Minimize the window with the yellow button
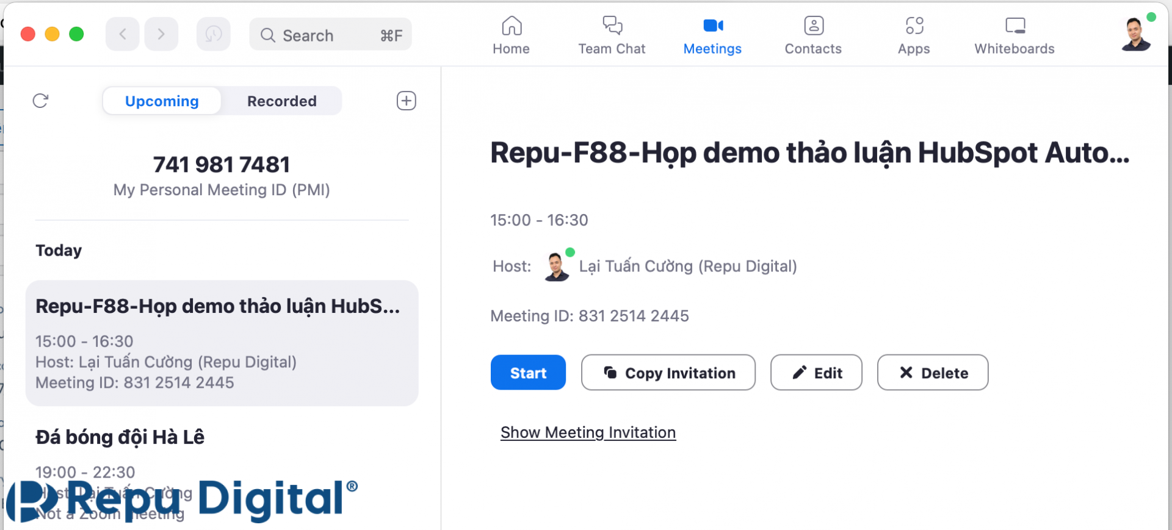Viewport: 1172px width, 530px height. coord(52,34)
